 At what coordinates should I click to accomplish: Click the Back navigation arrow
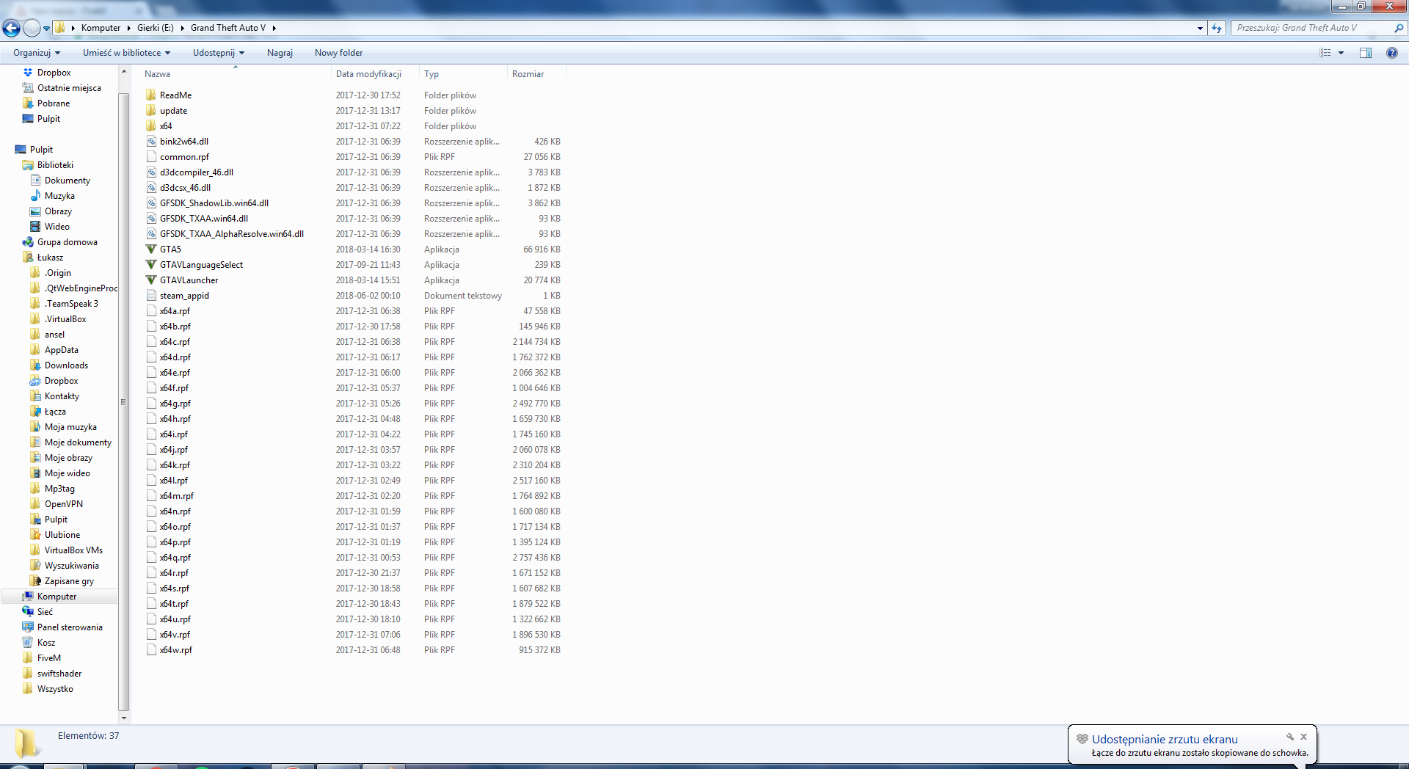(11, 28)
